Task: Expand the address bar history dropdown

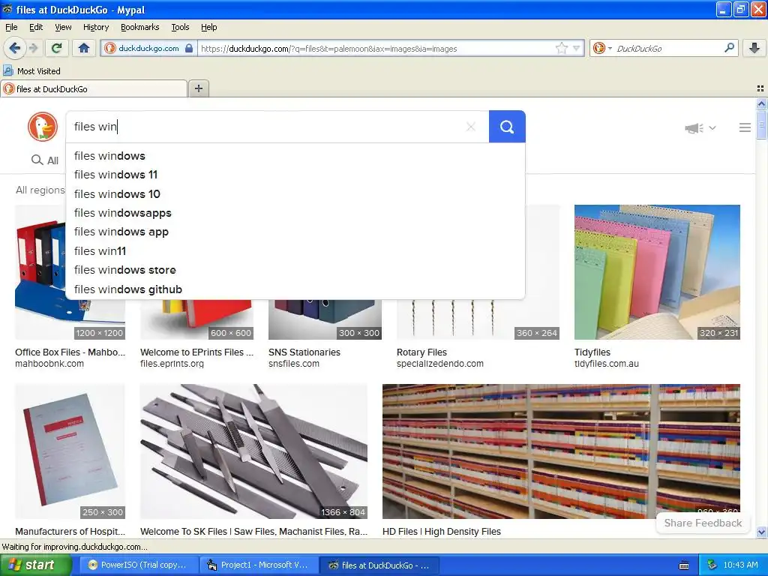Action: tap(577, 48)
